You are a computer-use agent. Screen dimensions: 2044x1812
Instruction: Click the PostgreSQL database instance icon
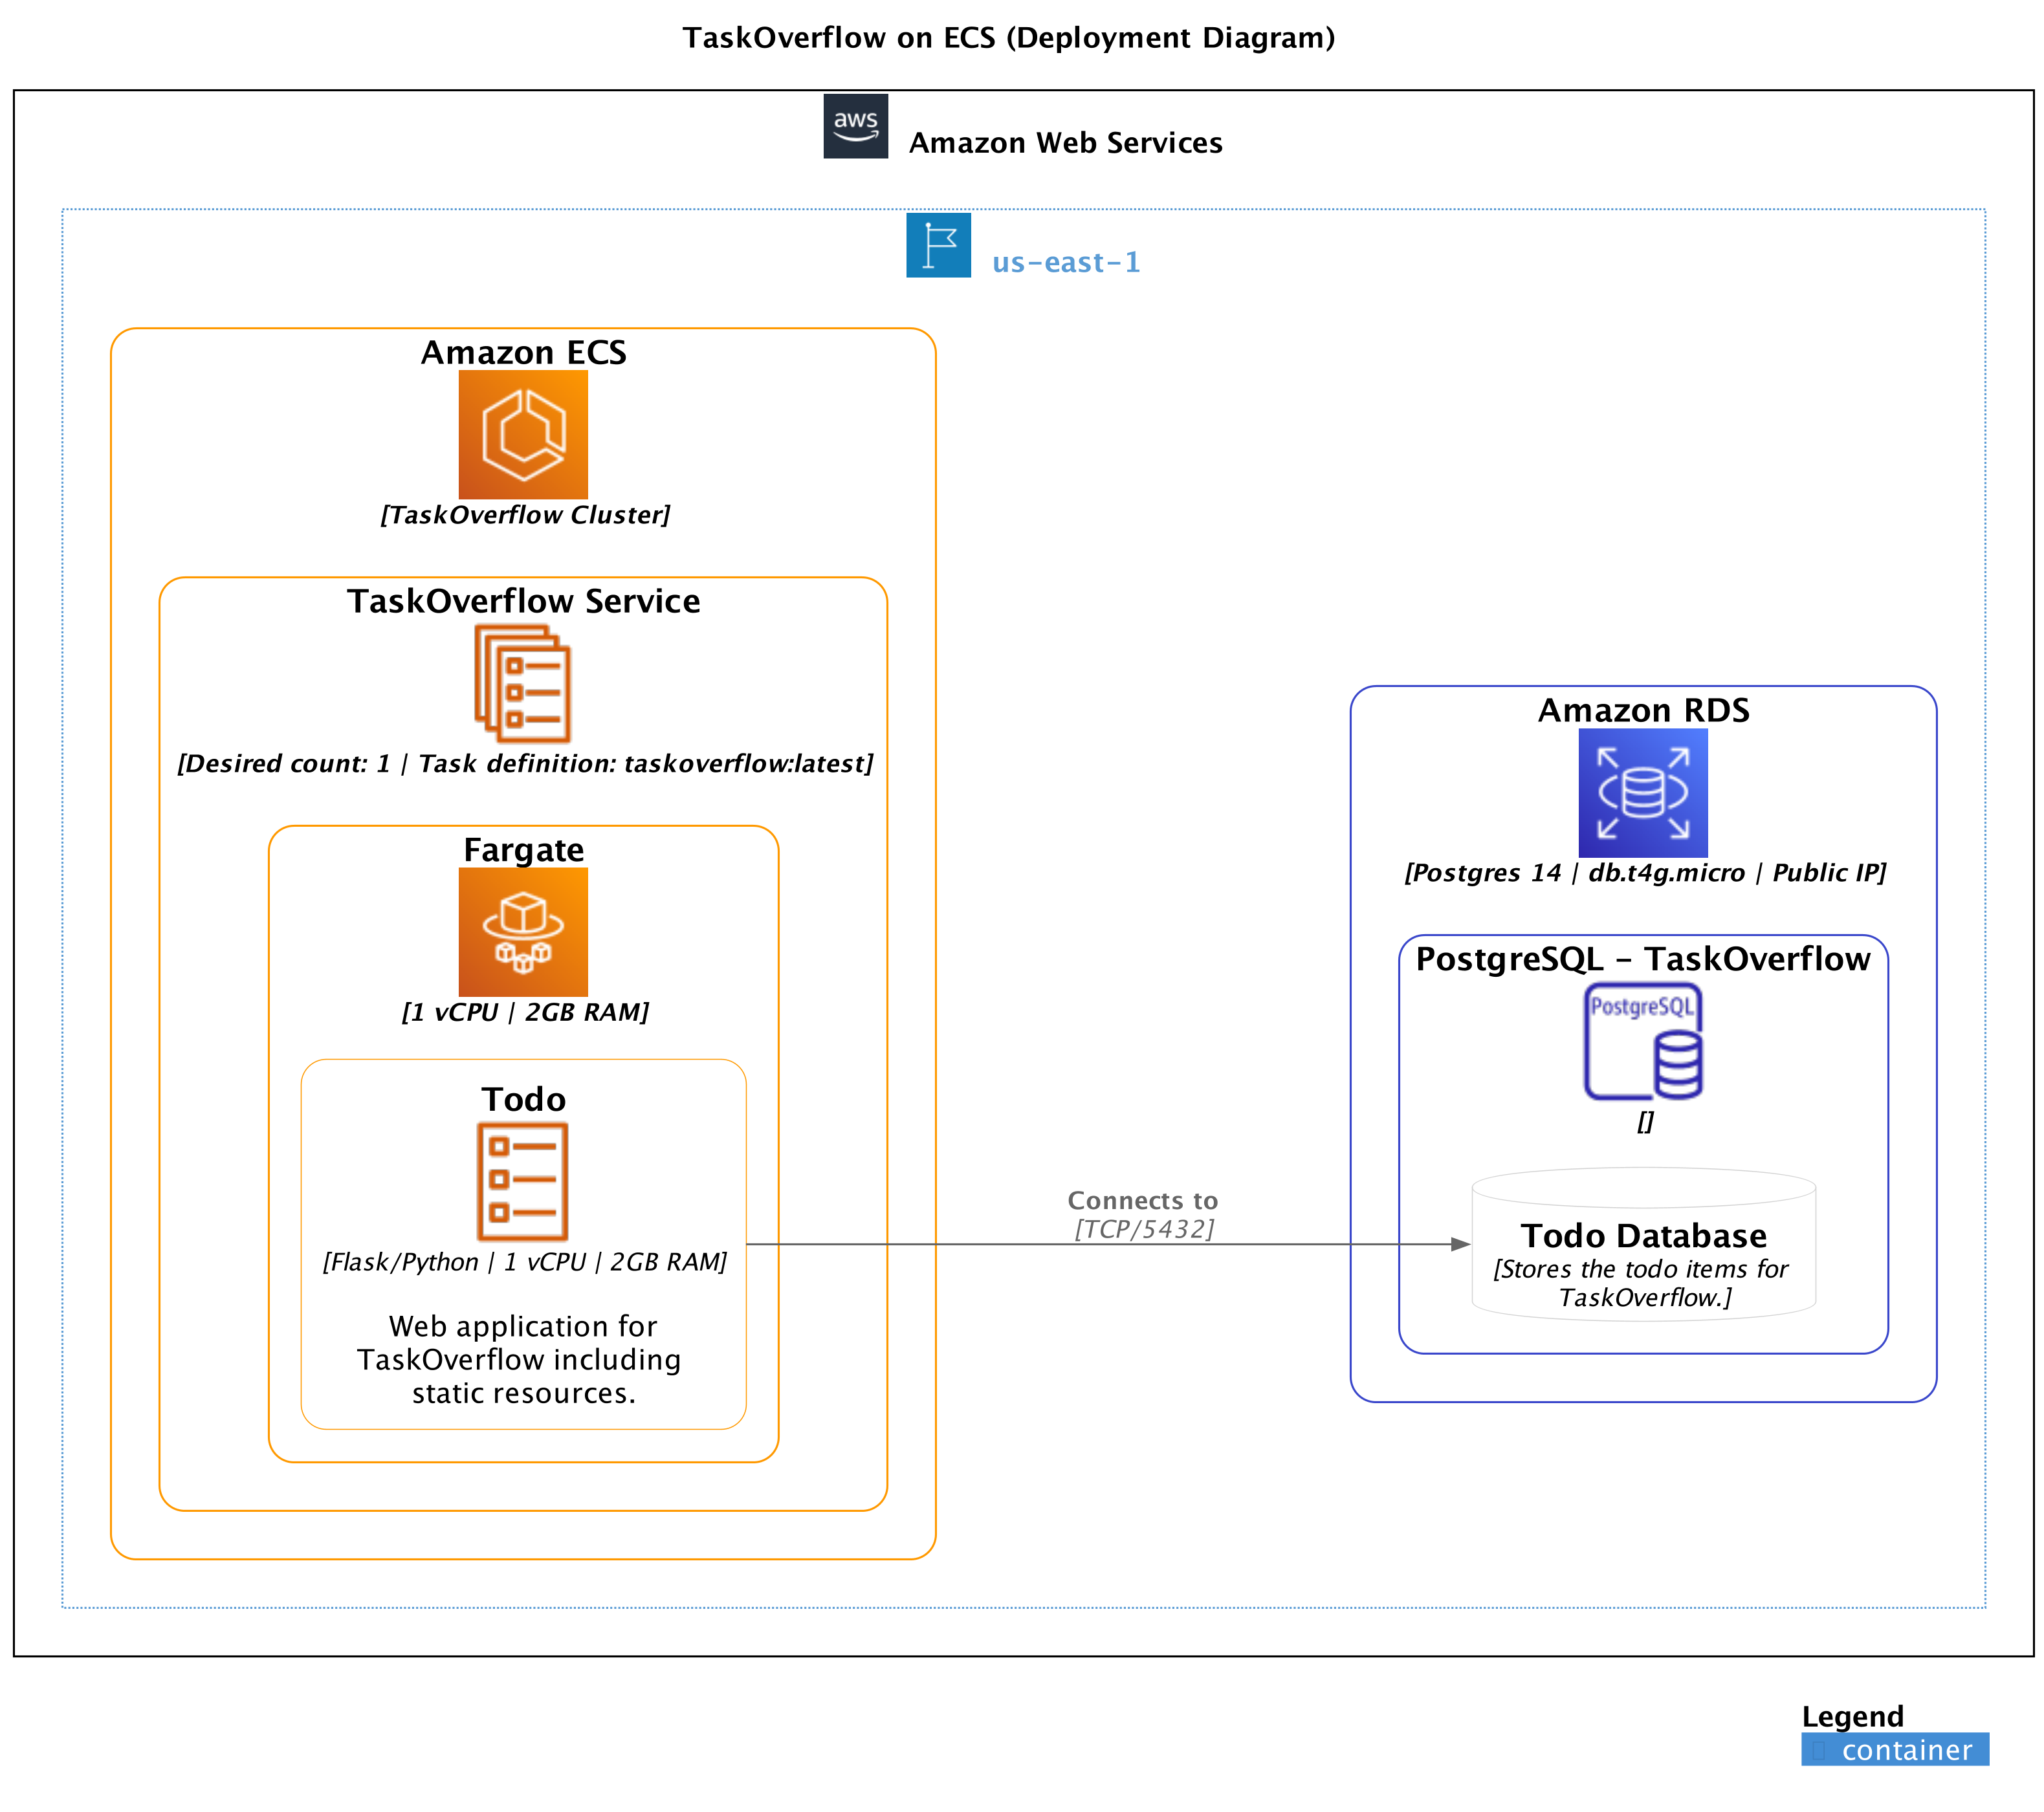[x=1643, y=1041]
